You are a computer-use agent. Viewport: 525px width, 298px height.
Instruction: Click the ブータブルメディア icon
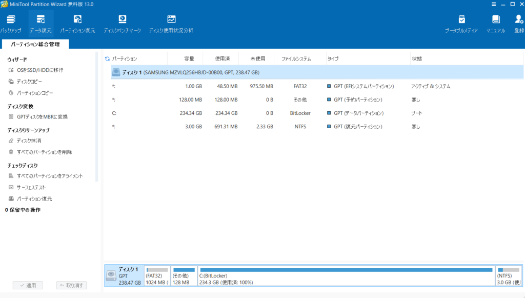[x=461, y=23]
